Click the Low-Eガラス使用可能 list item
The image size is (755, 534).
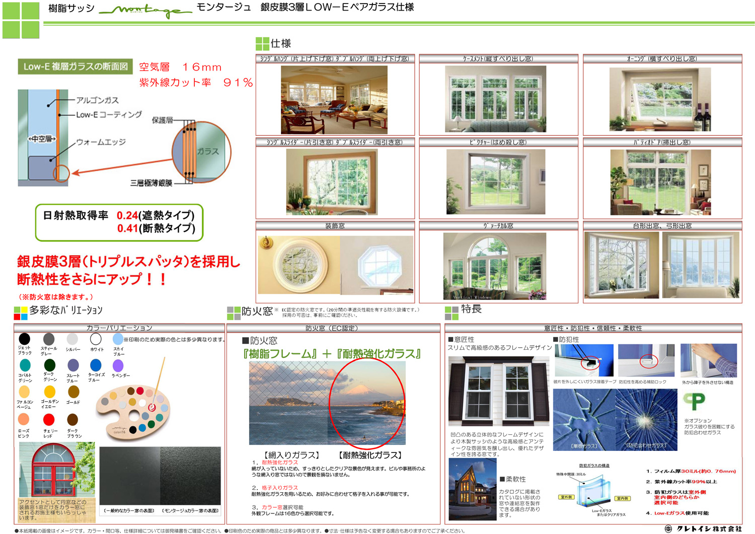point(678,513)
